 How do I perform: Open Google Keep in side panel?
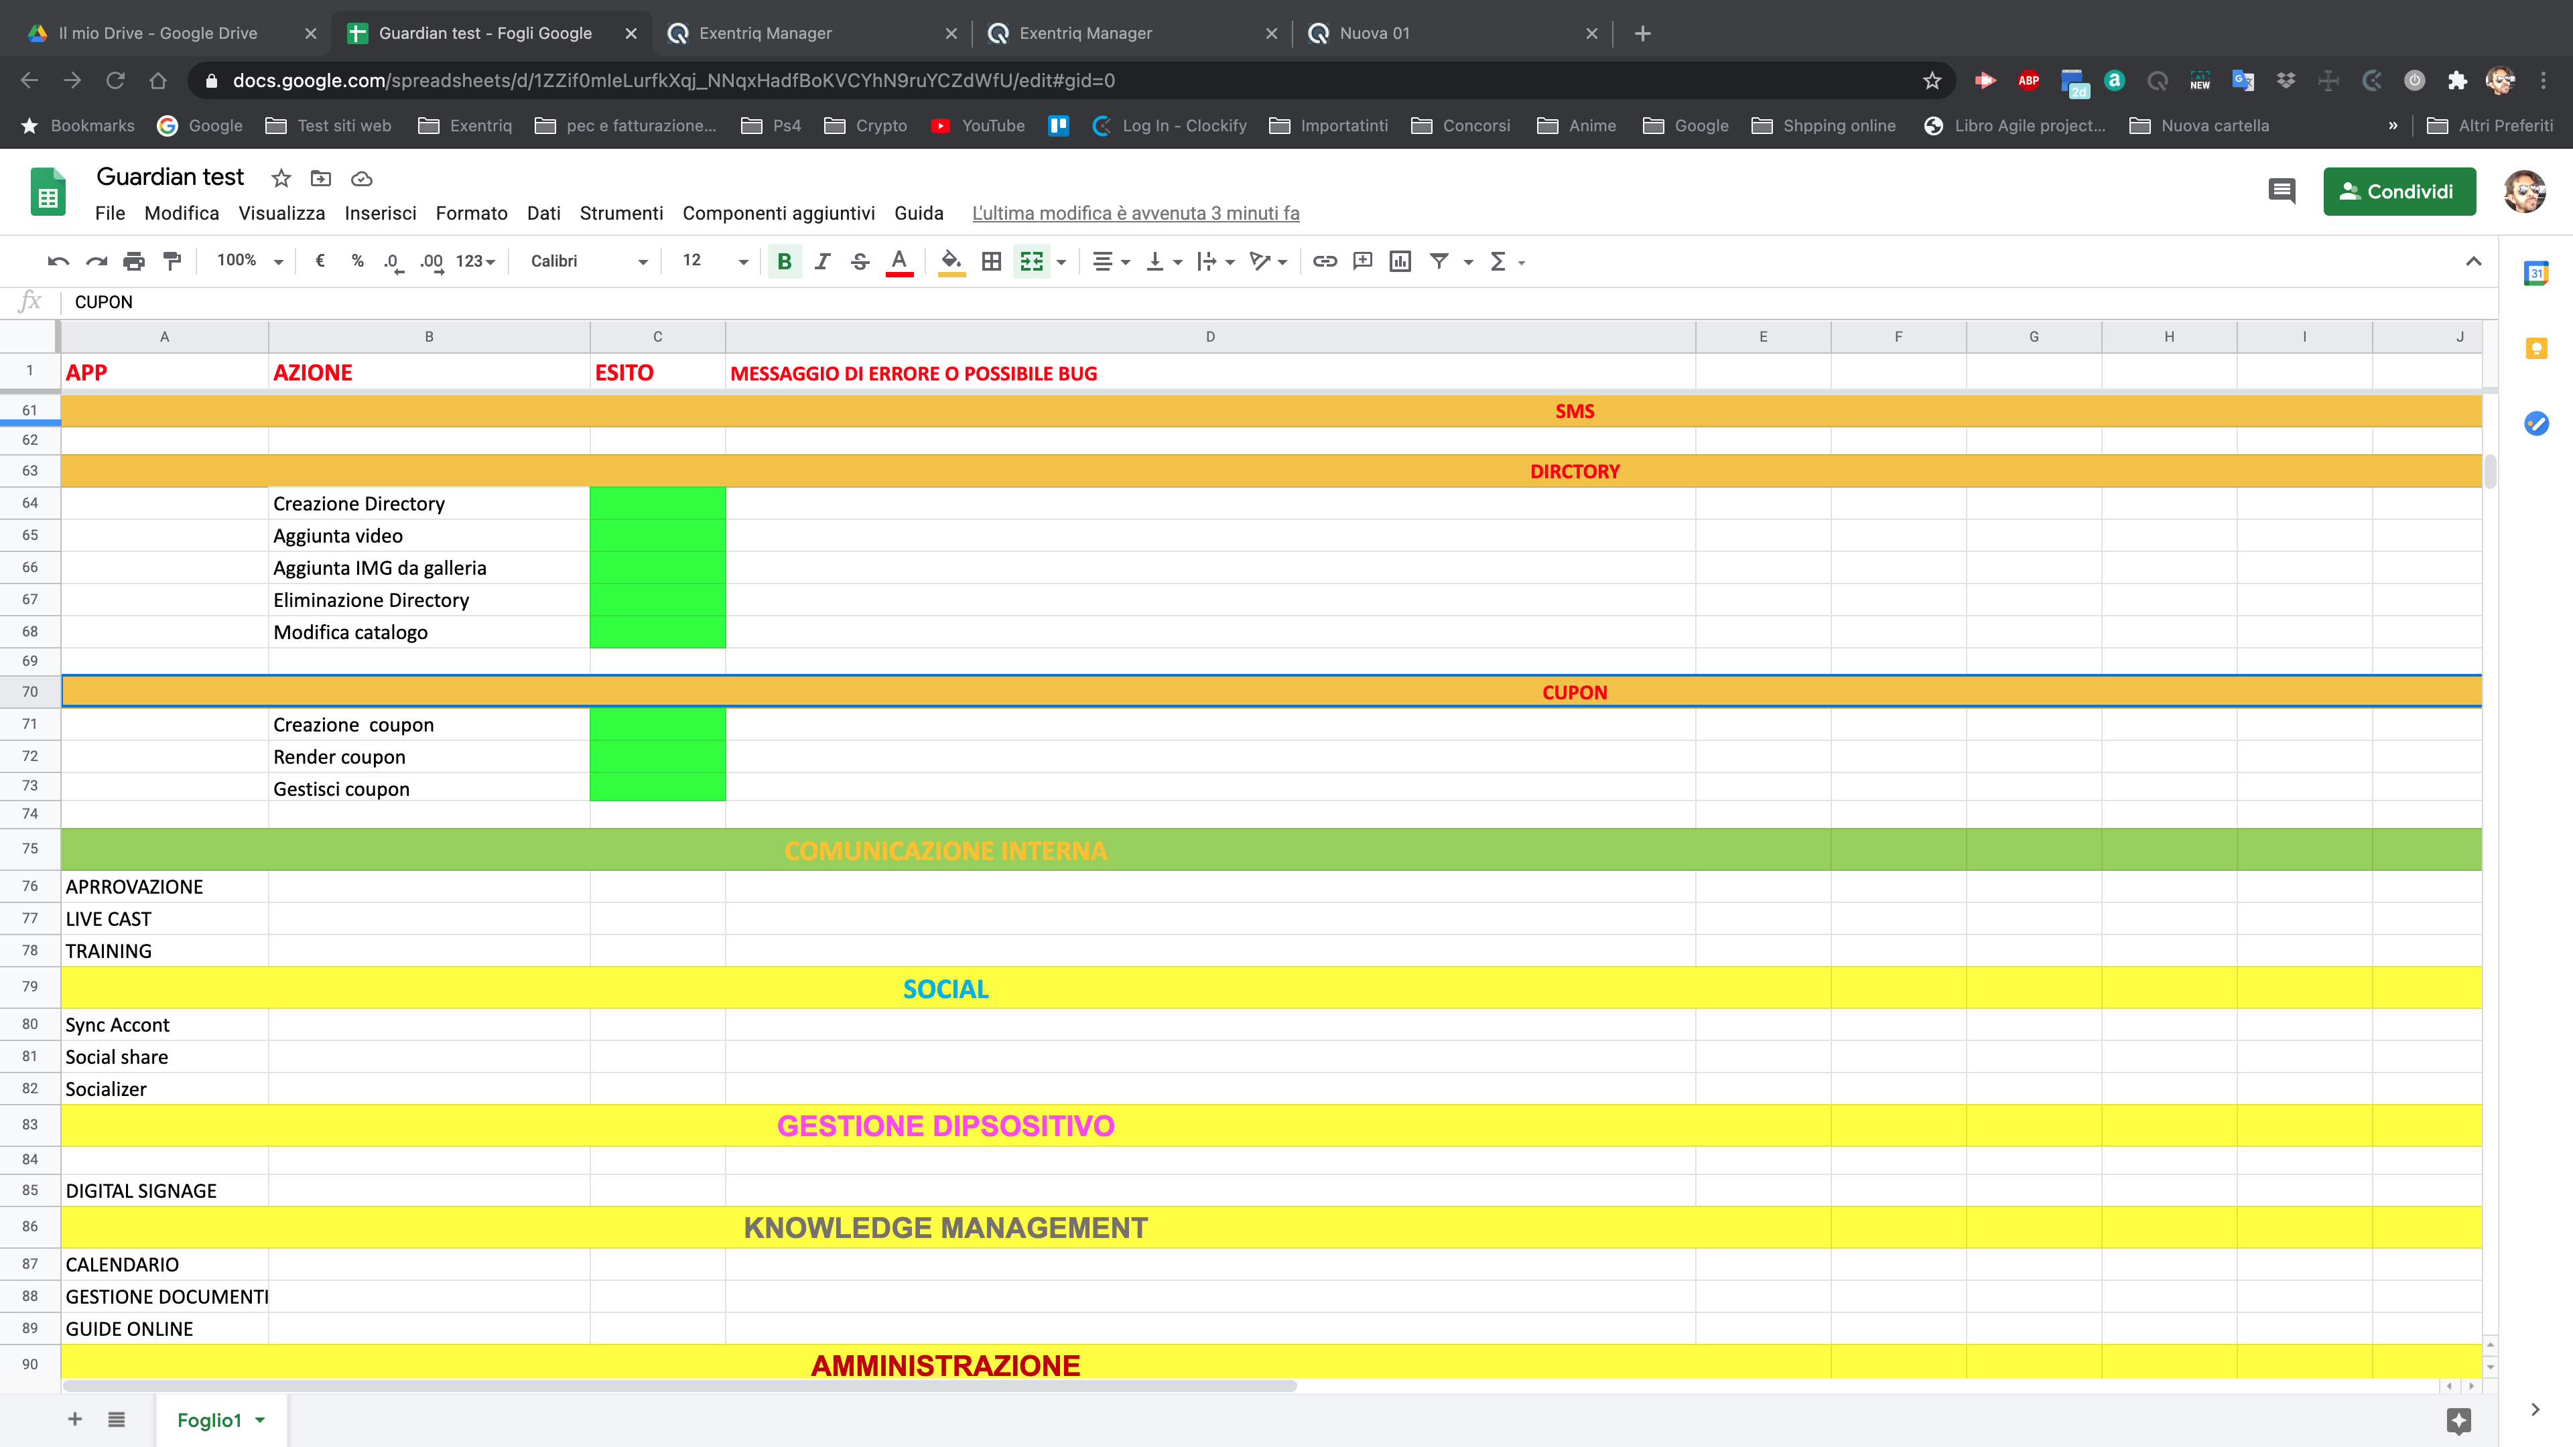pos(2536,348)
